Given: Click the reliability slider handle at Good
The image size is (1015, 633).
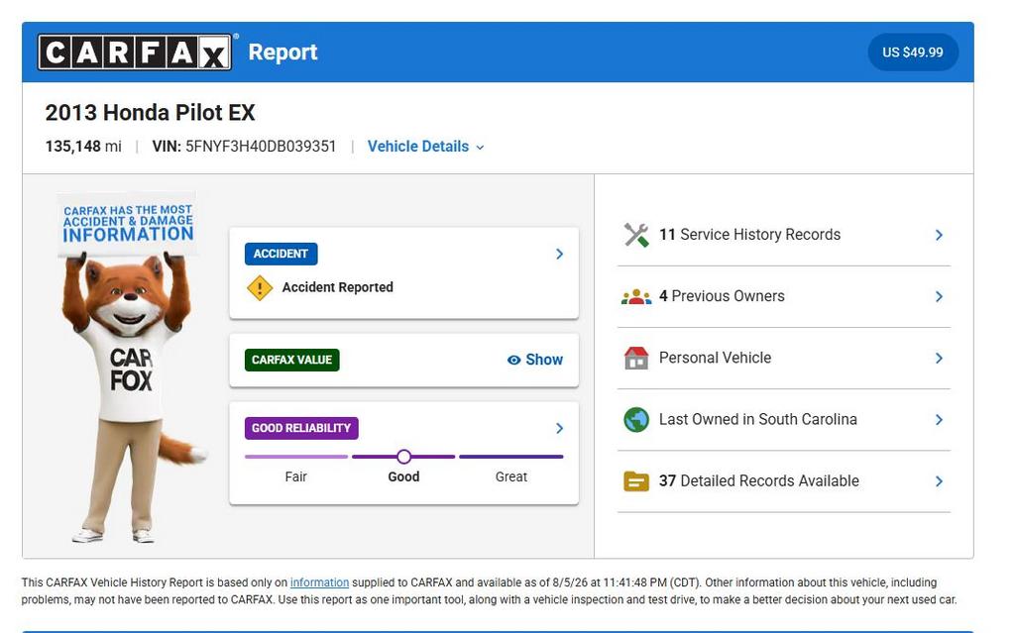Looking at the screenshot, I should point(404,457).
